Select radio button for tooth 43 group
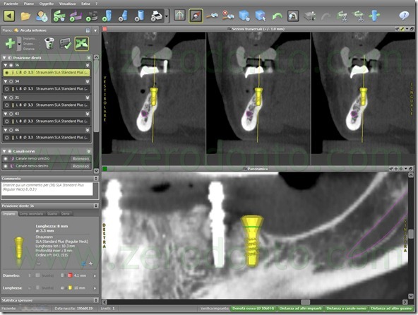 click(x=11, y=114)
